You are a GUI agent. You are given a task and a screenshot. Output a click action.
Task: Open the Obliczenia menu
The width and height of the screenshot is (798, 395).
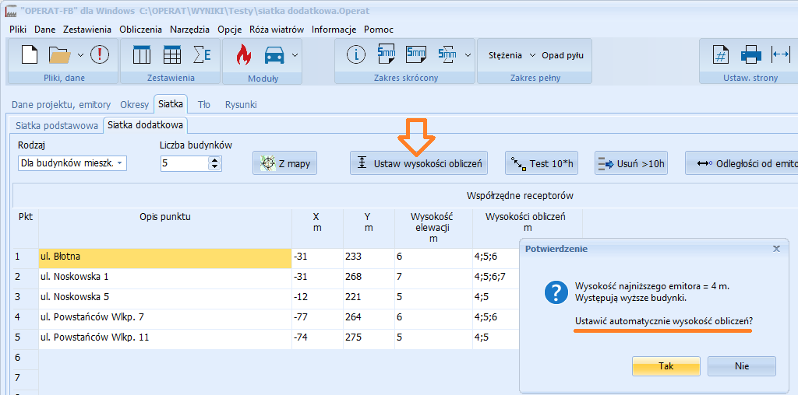(x=140, y=30)
